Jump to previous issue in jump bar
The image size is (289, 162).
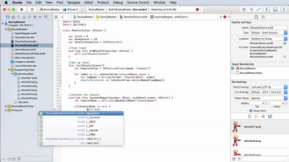point(221,17)
